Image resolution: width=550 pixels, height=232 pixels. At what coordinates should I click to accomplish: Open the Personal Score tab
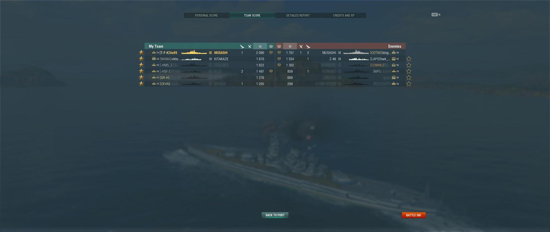click(x=206, y=15)
